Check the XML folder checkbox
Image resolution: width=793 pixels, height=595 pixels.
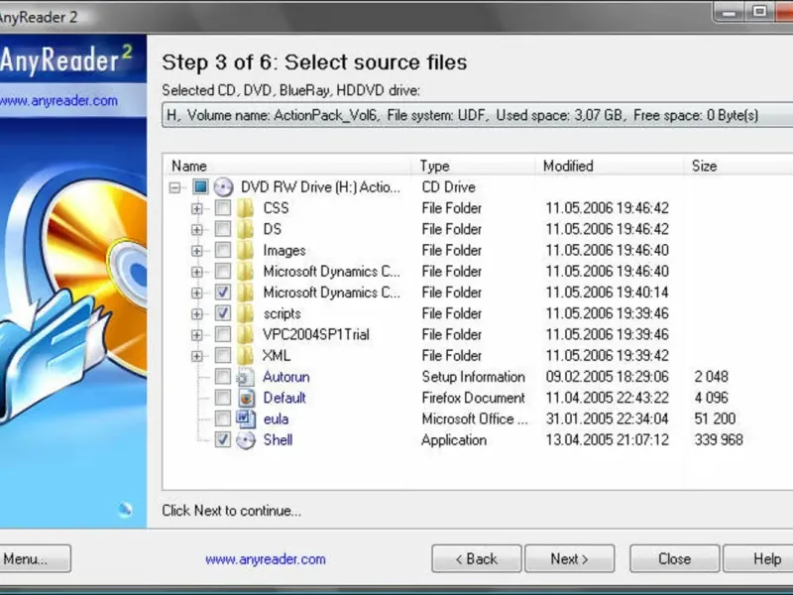[222, 356]
